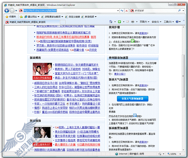This screenshot has width=188, height=158.
Task: Open the 收藏夹 favorites star button
Action: pos(11,17)
